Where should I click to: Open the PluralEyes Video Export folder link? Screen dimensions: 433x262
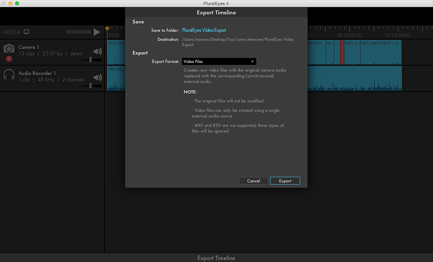coord(204,30)
